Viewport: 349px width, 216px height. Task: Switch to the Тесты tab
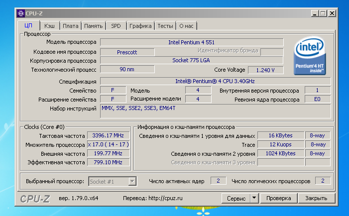165,26
